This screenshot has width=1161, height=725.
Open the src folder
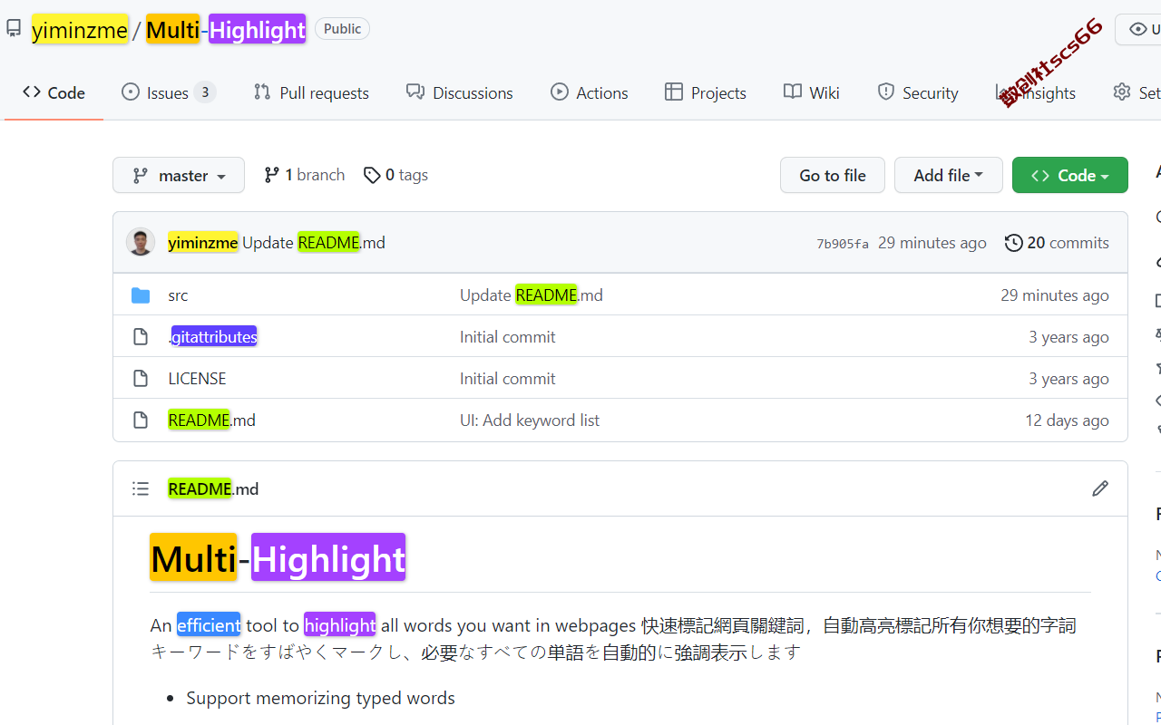178,295
